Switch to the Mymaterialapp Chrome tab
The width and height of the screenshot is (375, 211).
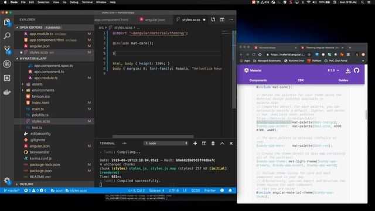pos(275,47)
